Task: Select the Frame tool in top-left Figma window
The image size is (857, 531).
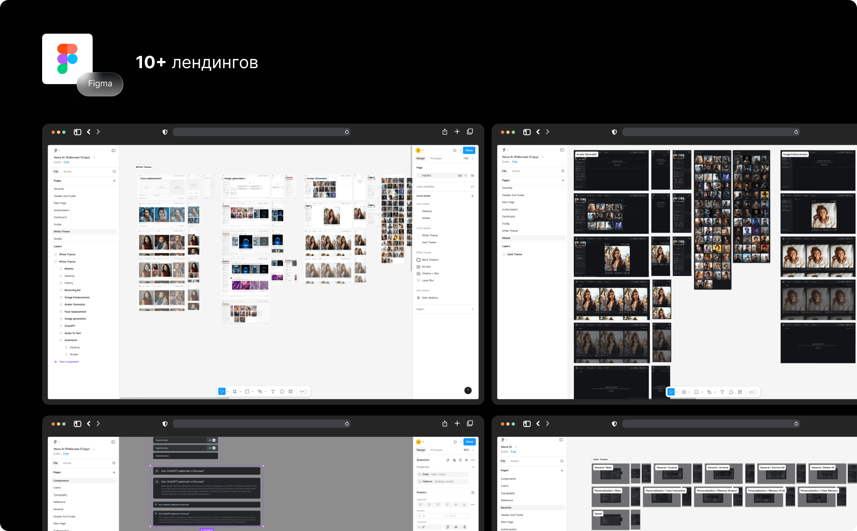Action: pyautogui.click(x=235, y=392)
